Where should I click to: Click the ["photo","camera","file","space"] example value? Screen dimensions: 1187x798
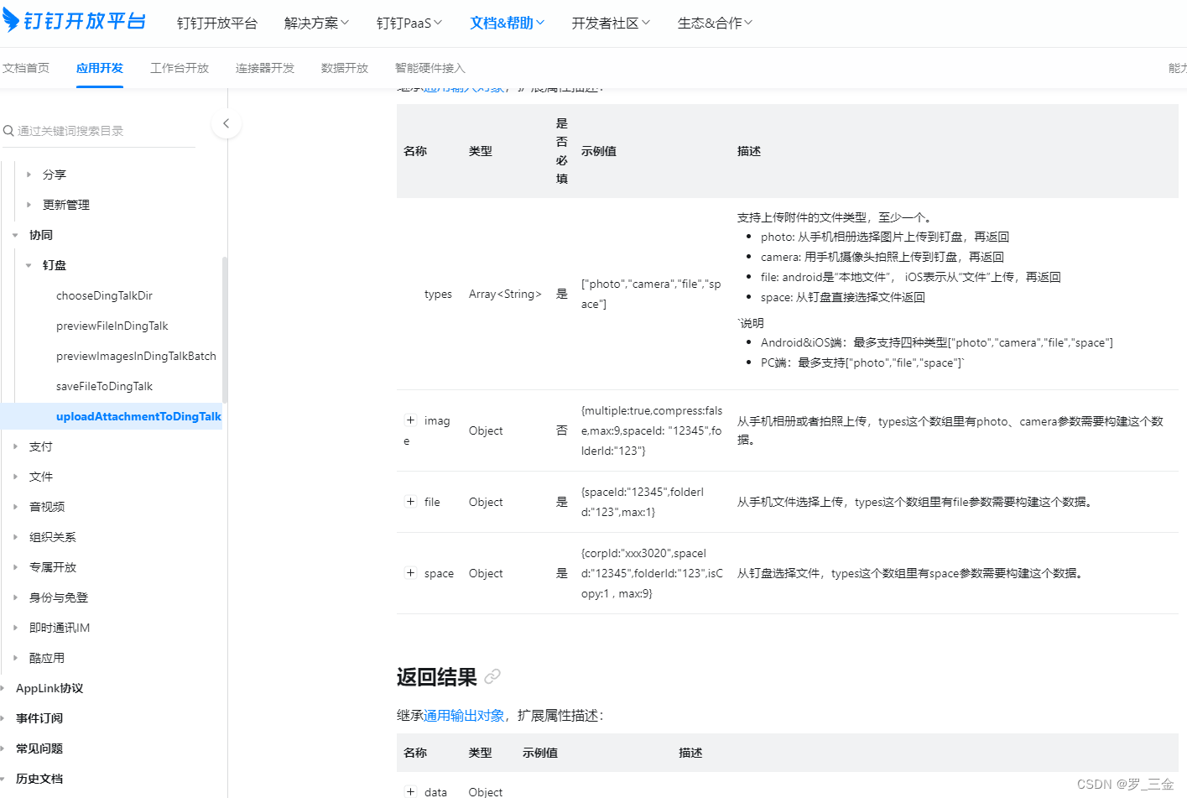point(651,294)
